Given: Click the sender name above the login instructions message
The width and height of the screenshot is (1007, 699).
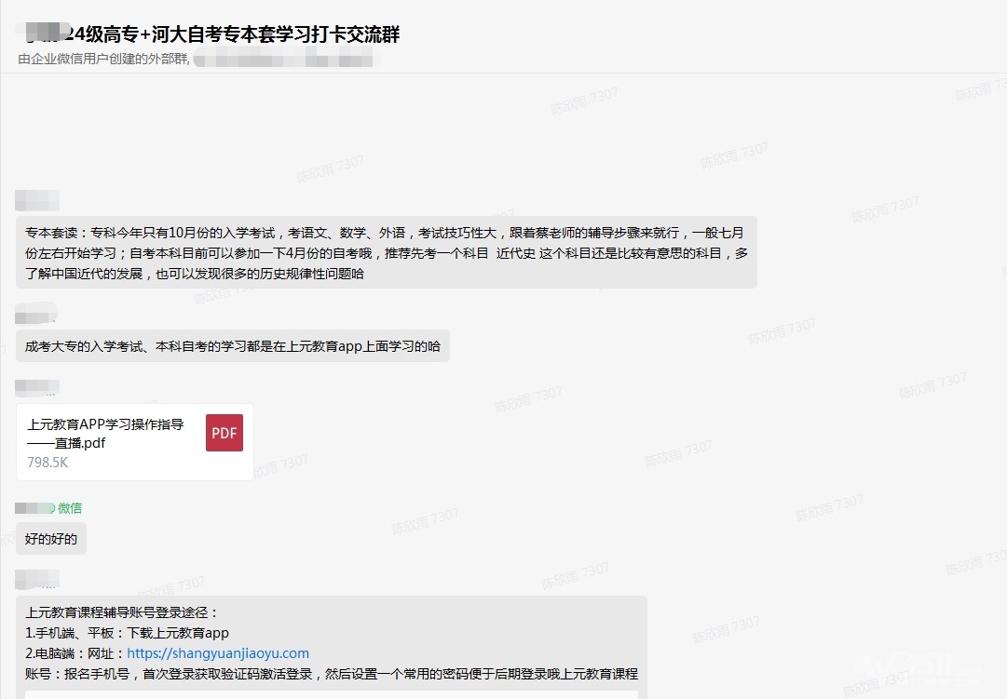Looking at the screenshot, I should pos(37,579).
